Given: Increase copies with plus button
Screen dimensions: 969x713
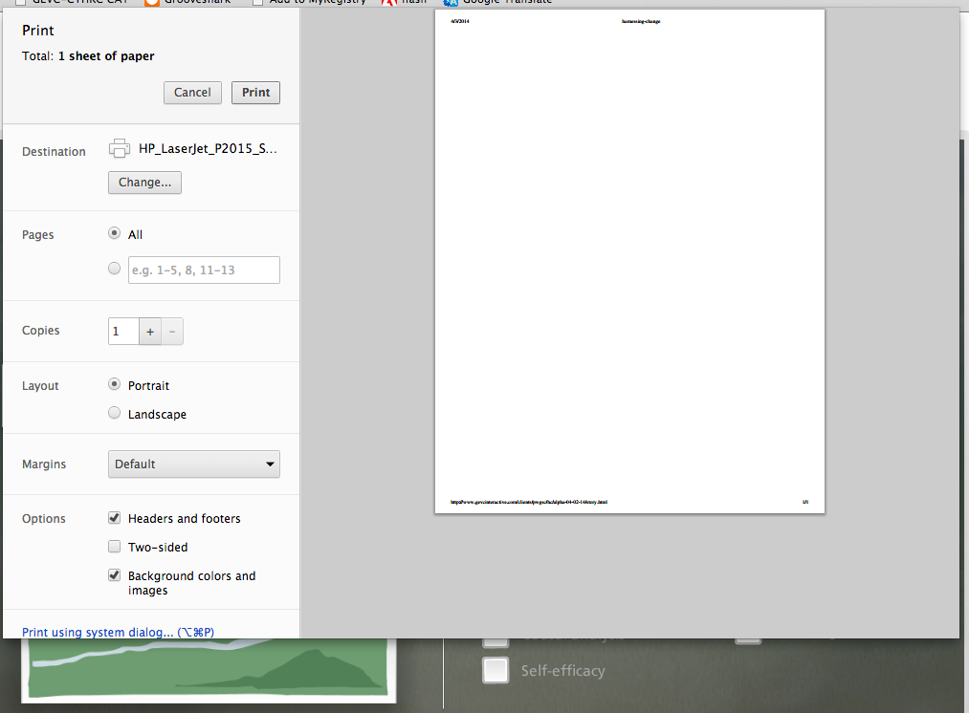Looking at the screenshot, I should [x=150, y=332].
